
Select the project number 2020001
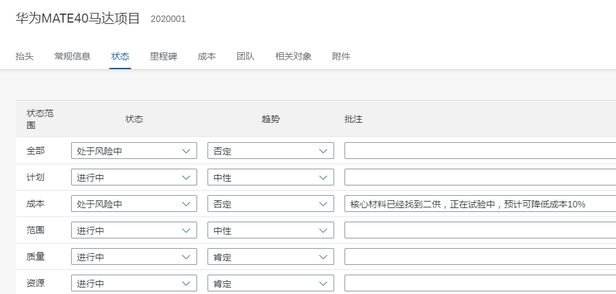pos(168,19)
